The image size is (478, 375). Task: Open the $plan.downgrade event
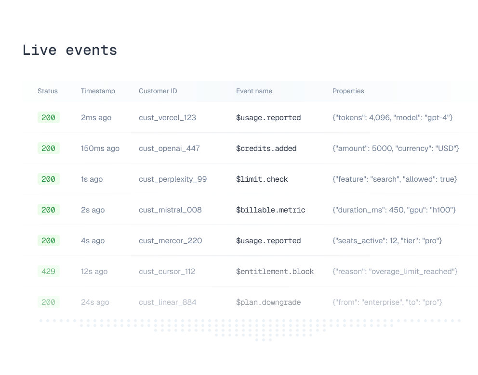coord(268,302)
